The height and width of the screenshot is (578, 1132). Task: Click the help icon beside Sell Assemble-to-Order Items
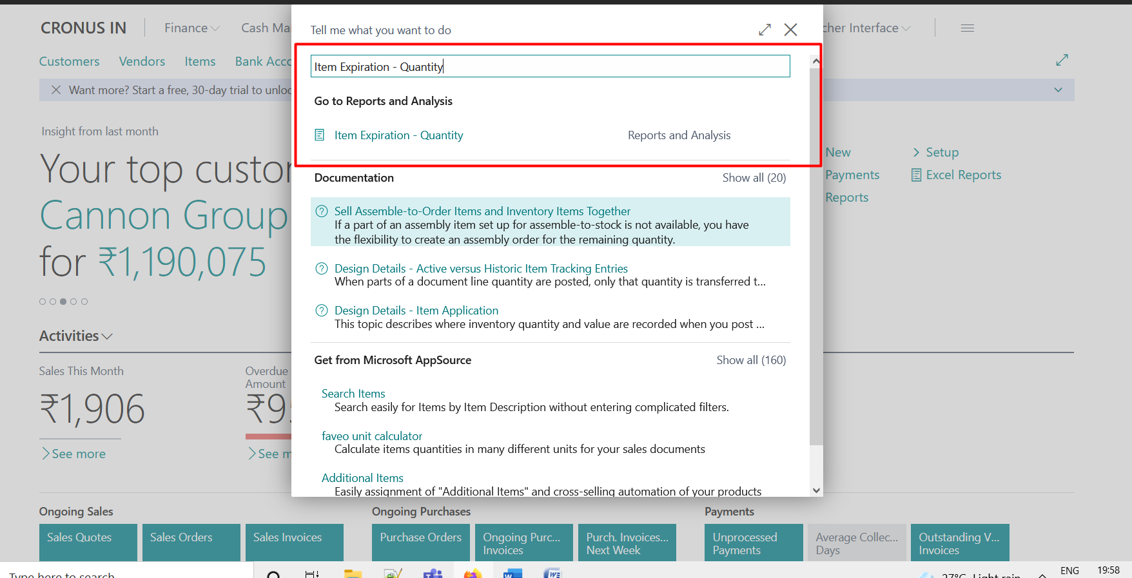click(321, 211)
